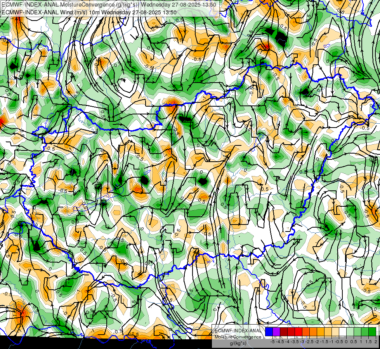The width and height of the screenshot is (380, 349).
Task: Click the white swatch in the legend
Action: pos(343,332)
